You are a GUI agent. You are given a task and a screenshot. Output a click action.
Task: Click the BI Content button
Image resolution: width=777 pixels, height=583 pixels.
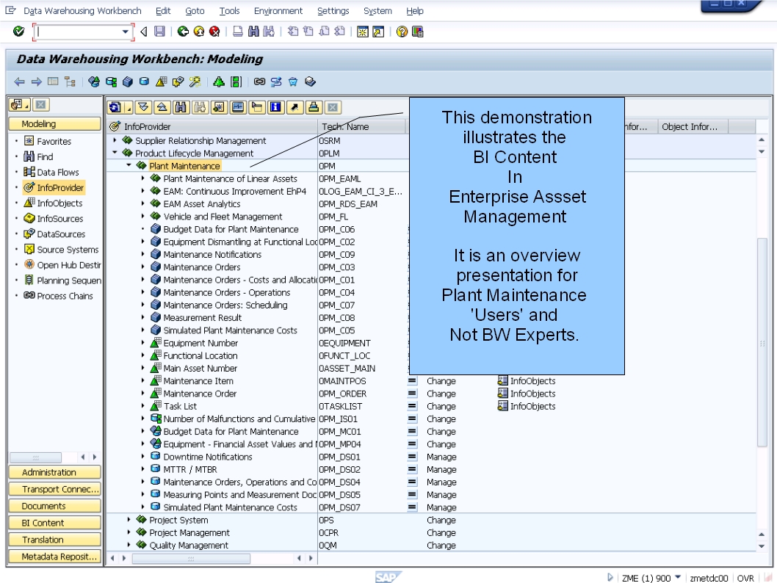coord(54,523)
